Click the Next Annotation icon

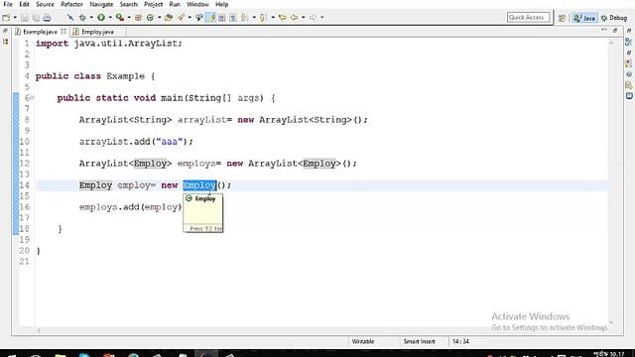pyautogui.click(x=244, y=18)
